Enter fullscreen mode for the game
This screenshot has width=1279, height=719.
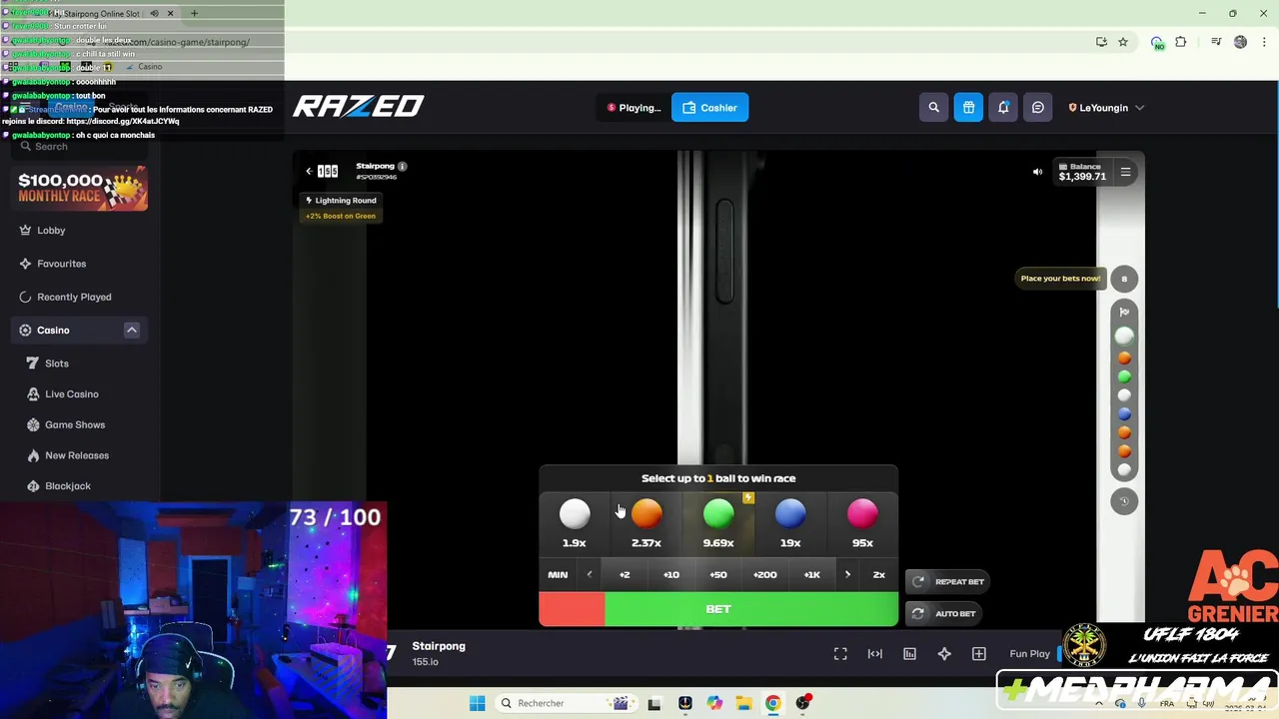point(840,654)
